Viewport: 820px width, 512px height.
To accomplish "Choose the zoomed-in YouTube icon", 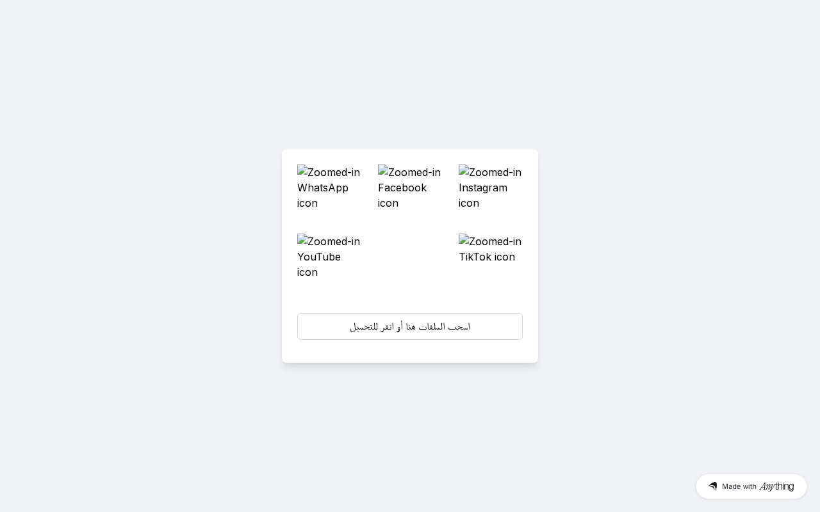I will [329, 257].
